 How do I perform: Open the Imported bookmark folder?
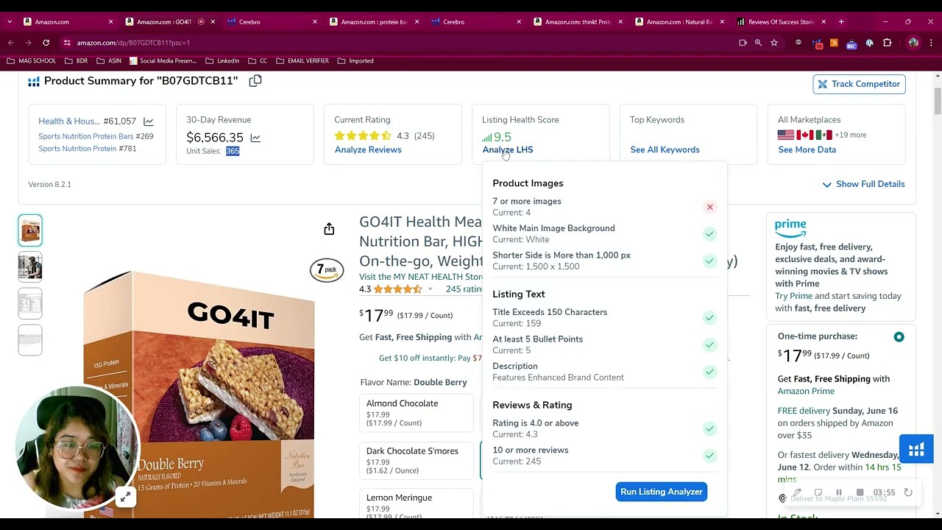pyautogui.click(x=355, y=61)
